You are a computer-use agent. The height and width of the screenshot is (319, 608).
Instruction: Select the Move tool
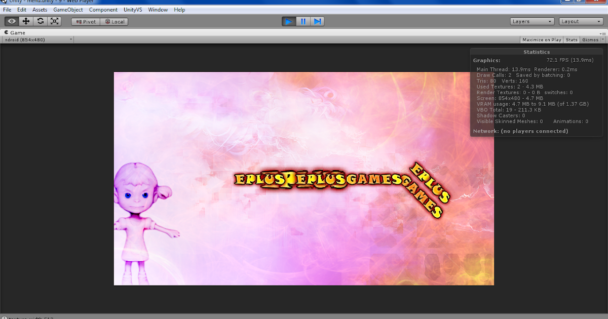click(25, 21)
